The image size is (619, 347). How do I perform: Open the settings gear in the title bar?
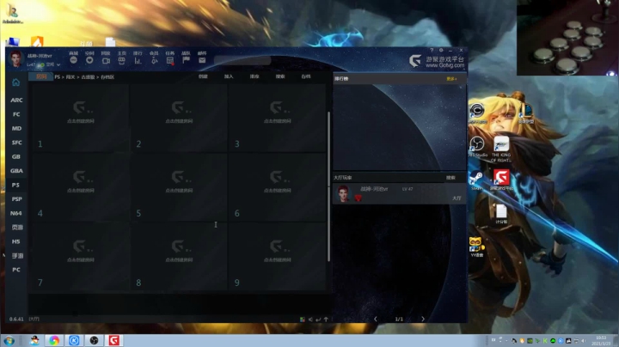point(441,50)
